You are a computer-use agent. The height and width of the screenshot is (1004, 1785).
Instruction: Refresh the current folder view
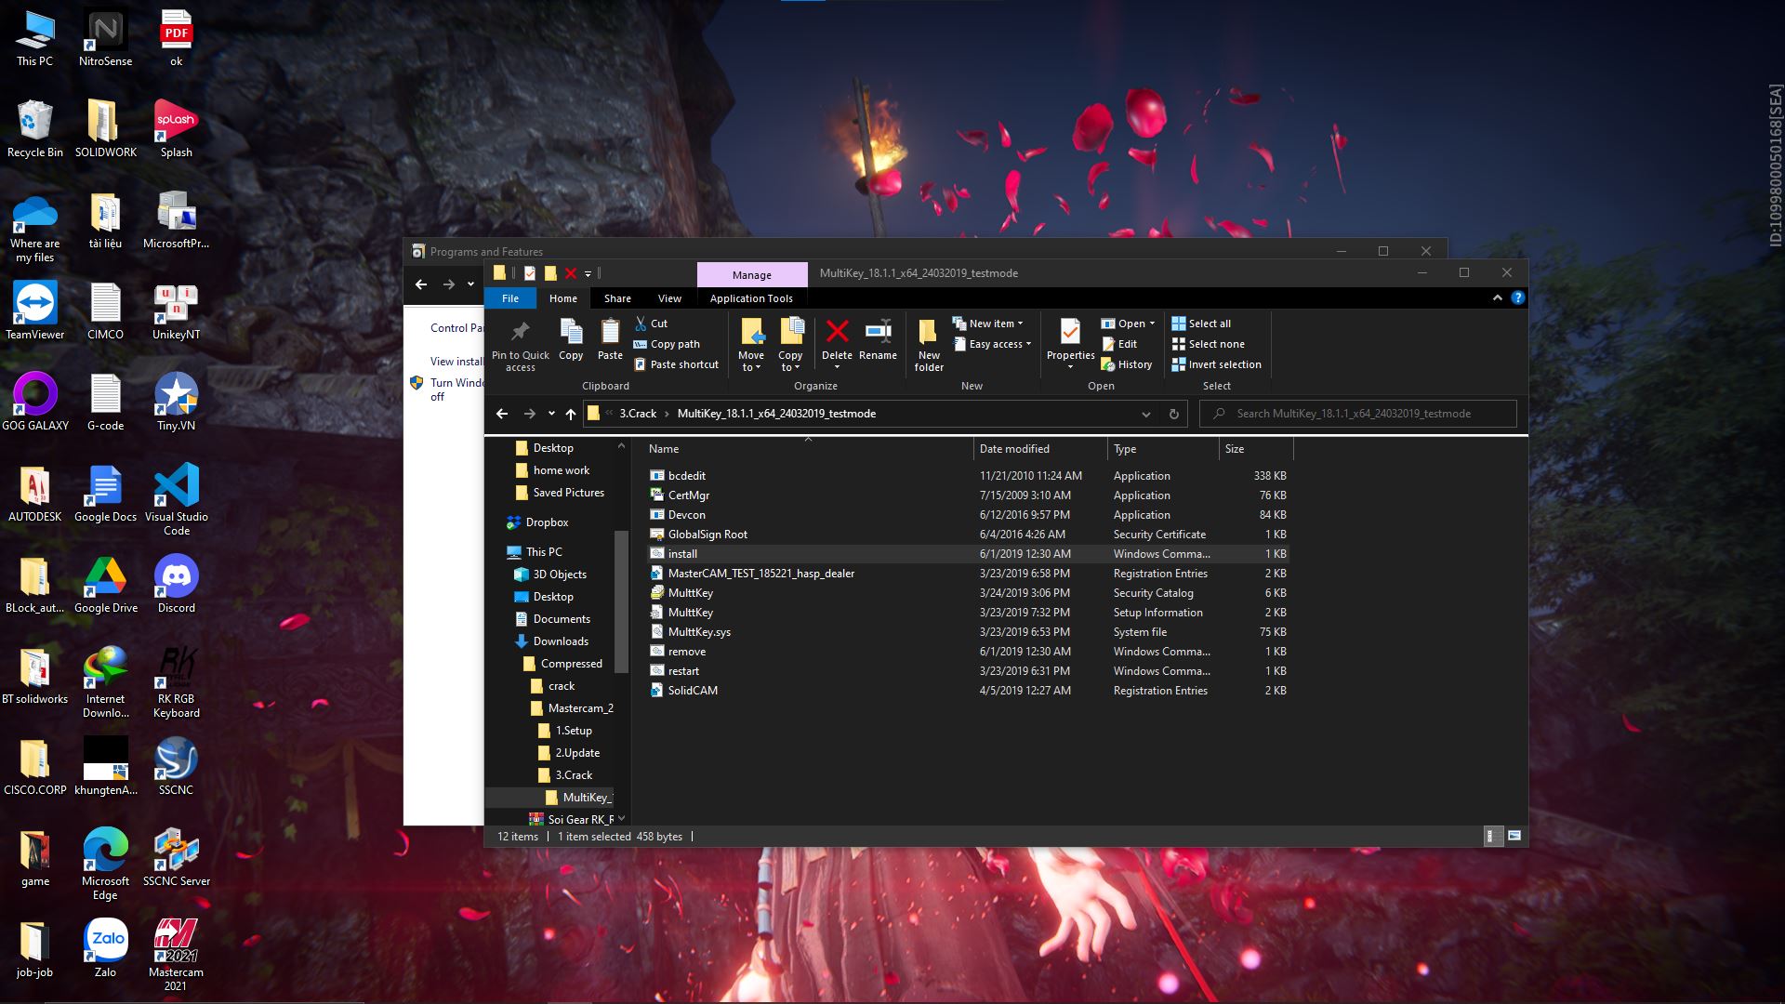1173,414
